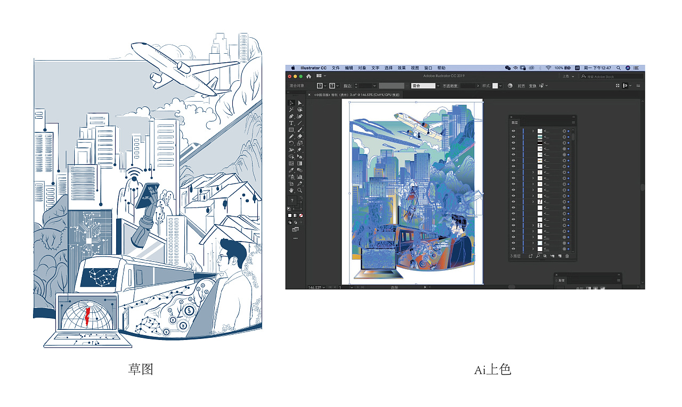Image resolution: width=682 pixels, height=407 pixels.
Task: Pick the Magic Wand tool
Action: [291, 110]
